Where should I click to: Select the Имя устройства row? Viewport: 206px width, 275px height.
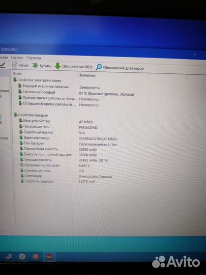[x=35, y=121]
